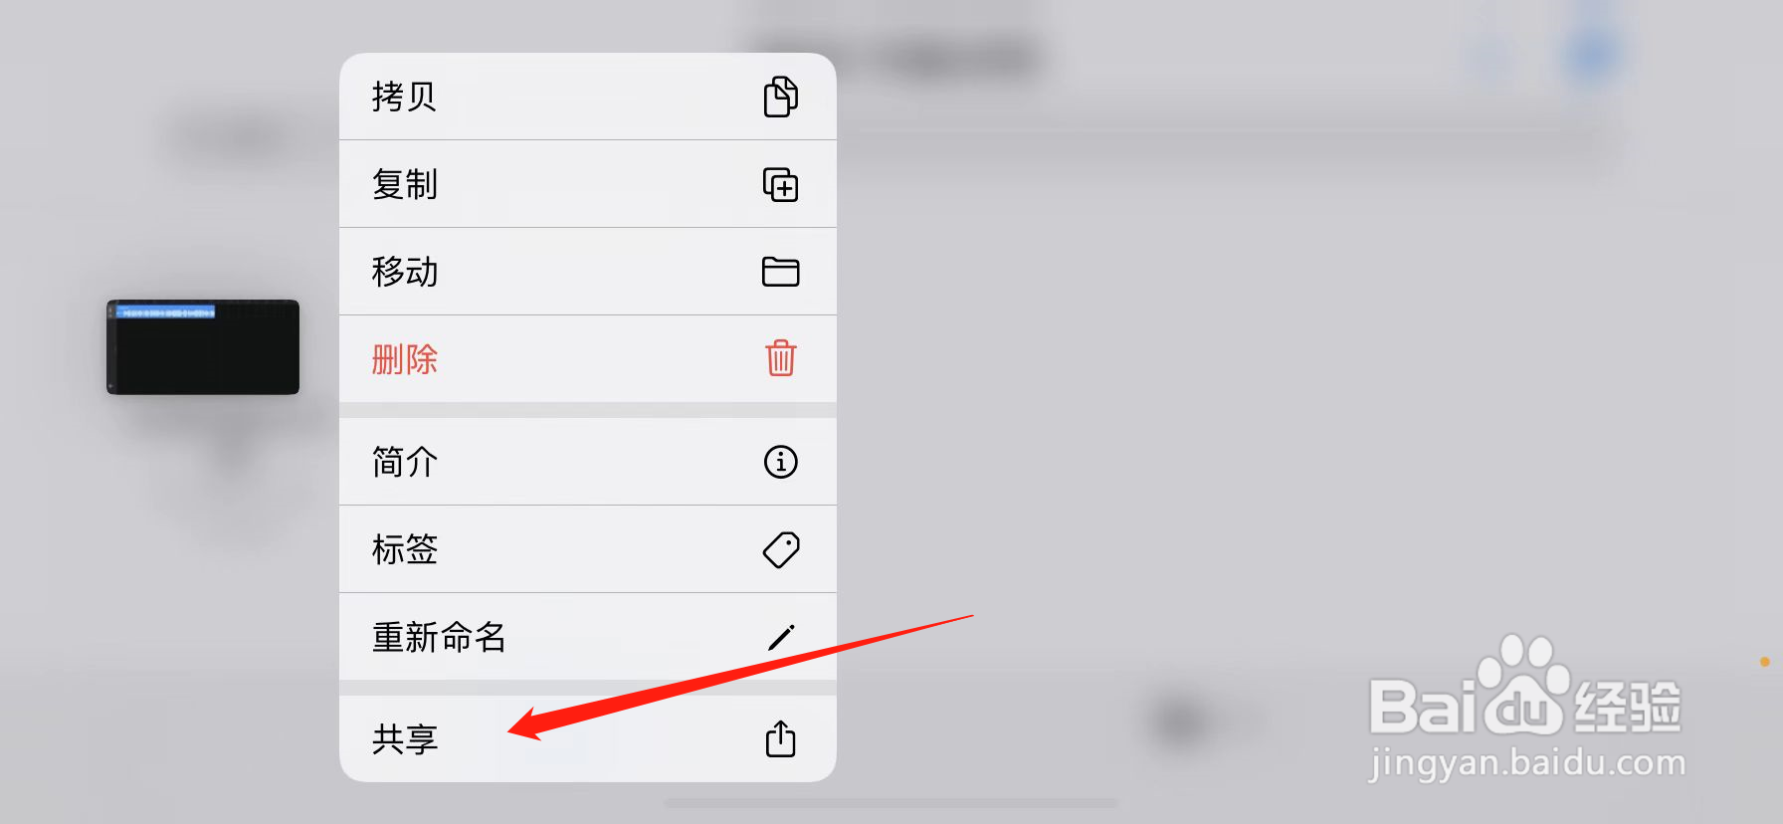Select the red 删除 entry
Screen dimensions: 1783x824
(588, 359)
